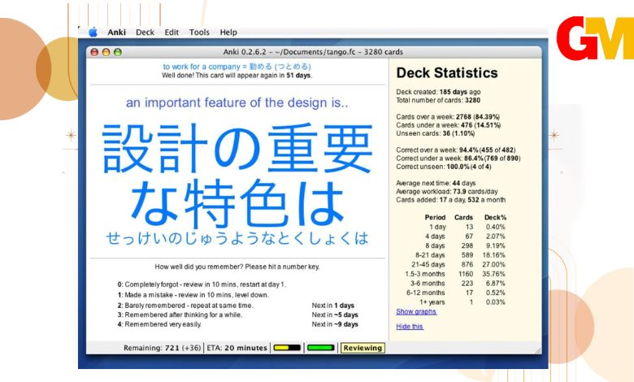This screenshot has width=634, height=382.
Task: Open the Anki application menu
Action: pos(116,33)
